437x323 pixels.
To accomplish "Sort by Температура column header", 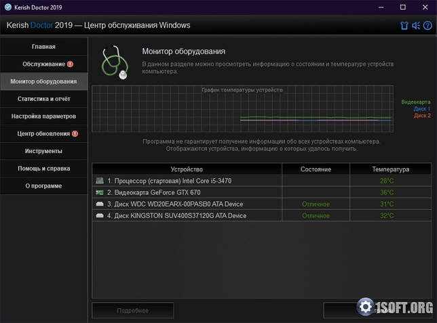I will 391,169.
